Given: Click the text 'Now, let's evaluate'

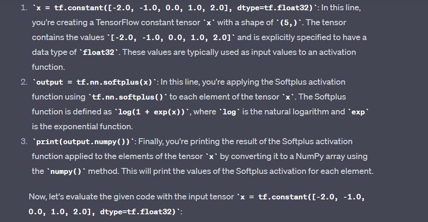Looking at the screenshot, I should pos(63,197).
